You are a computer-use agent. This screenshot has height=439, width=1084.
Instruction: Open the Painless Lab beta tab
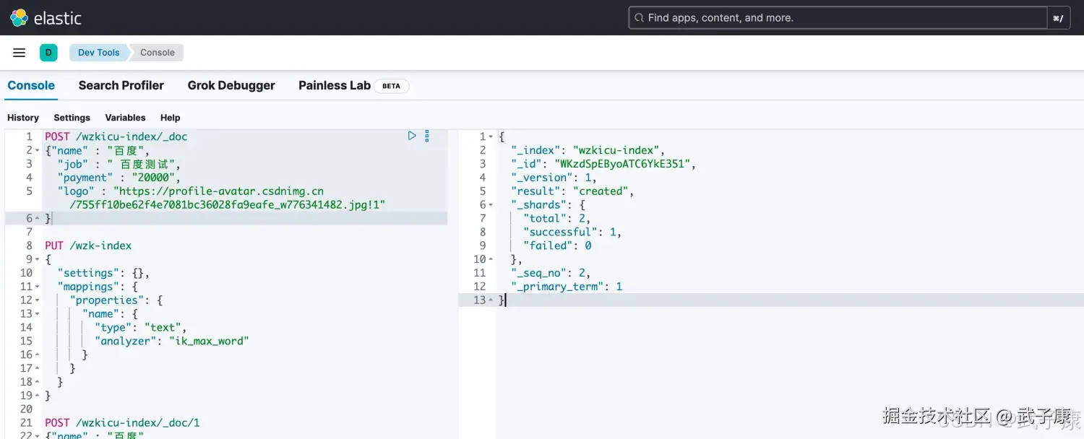pyautogui.click(x=334, y=85)
